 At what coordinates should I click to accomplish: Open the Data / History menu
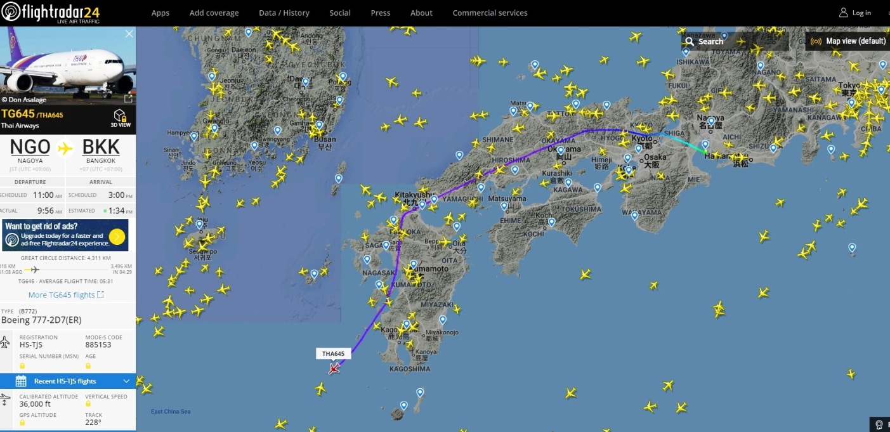284,13
